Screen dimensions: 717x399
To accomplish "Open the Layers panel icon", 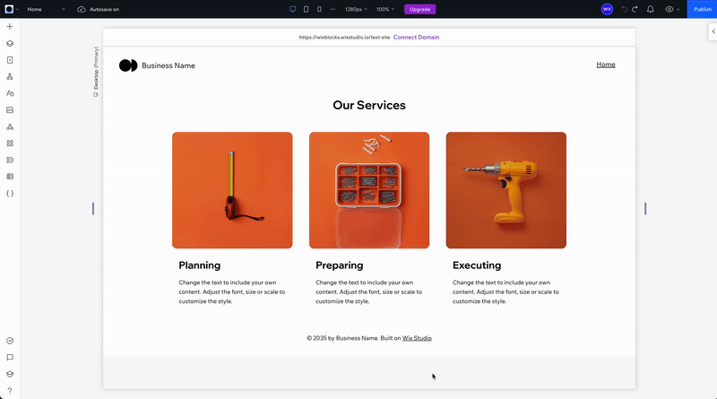I will tap(10, 43).
